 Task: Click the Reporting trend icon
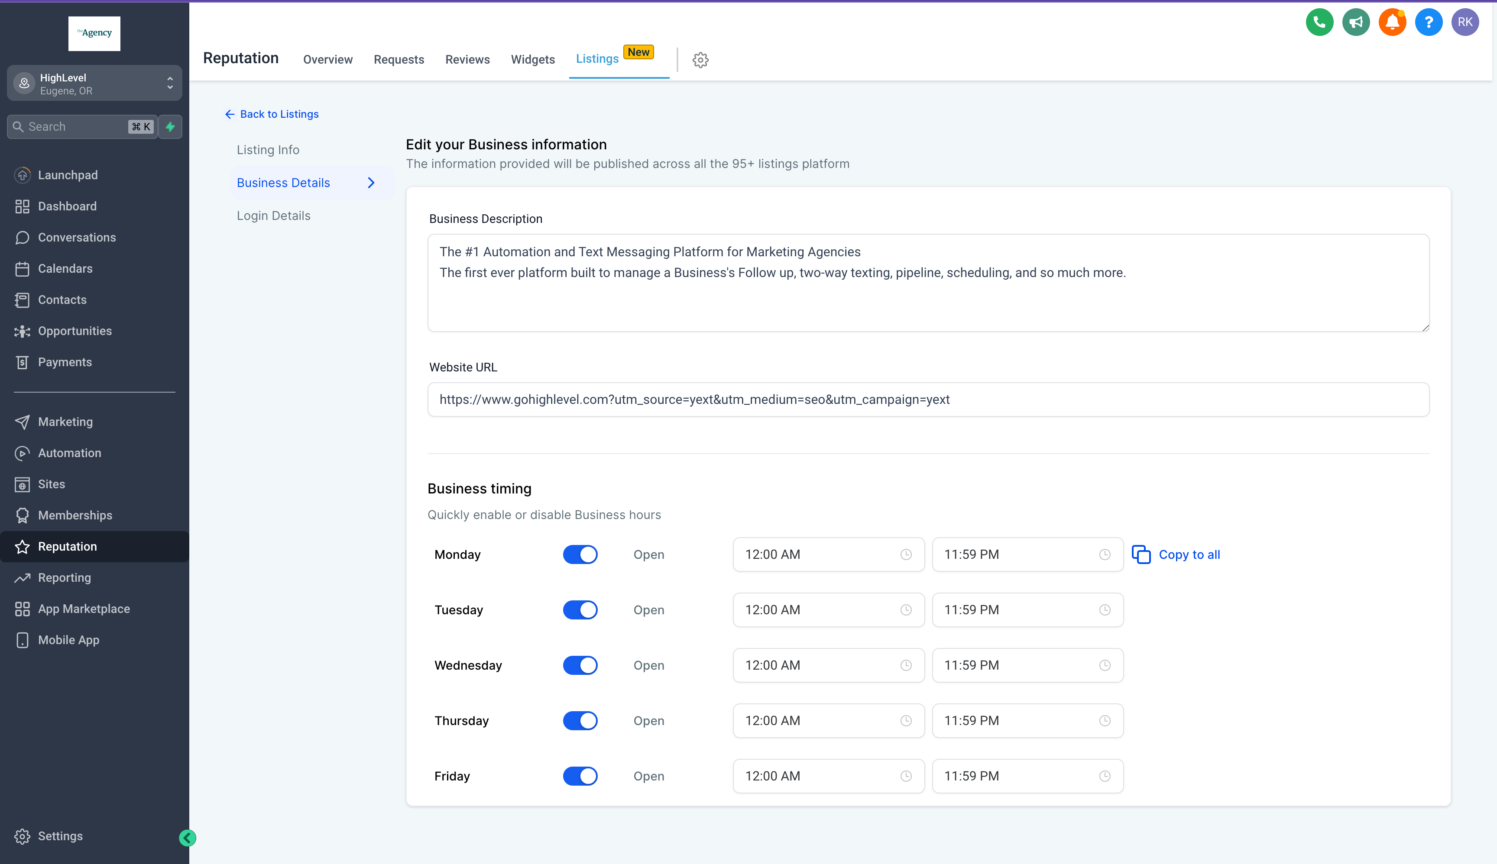pyautogui.click(x=22, y=577)
